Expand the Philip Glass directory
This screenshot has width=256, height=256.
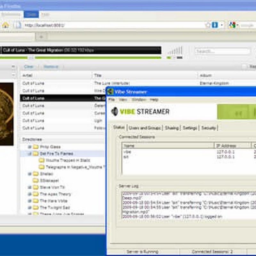pyautogui.click(x=29, y=147)
